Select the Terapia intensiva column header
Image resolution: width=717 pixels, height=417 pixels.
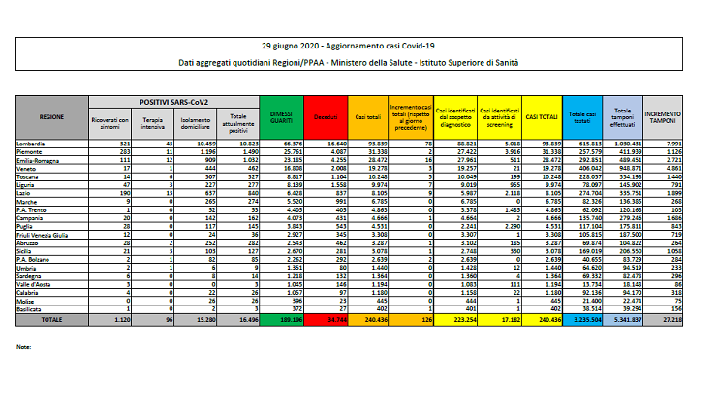pyautogui.click(x=149, y=123)
